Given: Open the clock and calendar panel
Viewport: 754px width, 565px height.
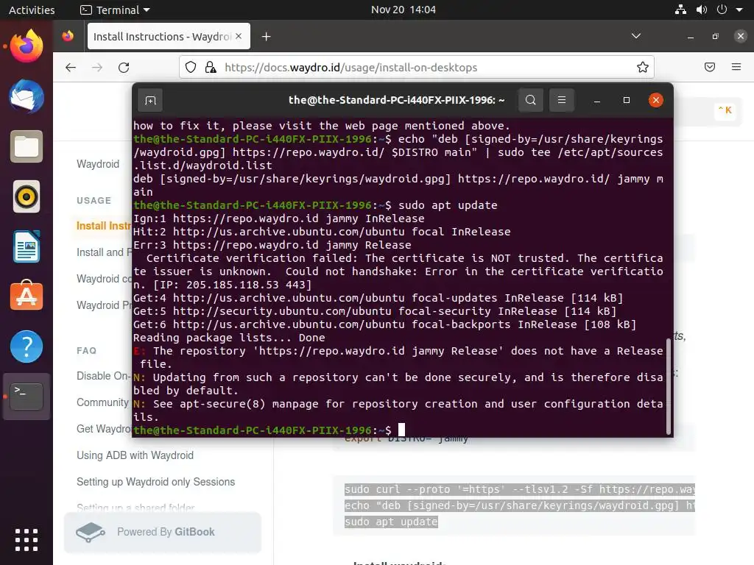Looking at the screenshot, I should pos(403,10).
